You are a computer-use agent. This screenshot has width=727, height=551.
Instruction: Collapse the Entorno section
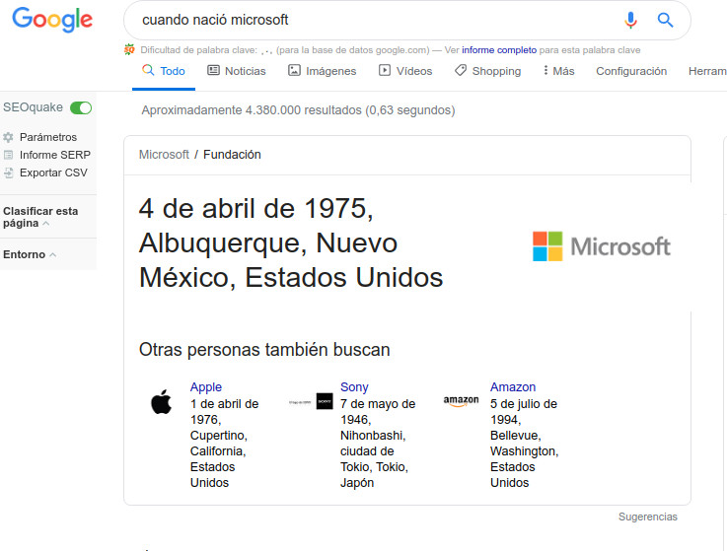pyautogui.click(x=30, y=254)
